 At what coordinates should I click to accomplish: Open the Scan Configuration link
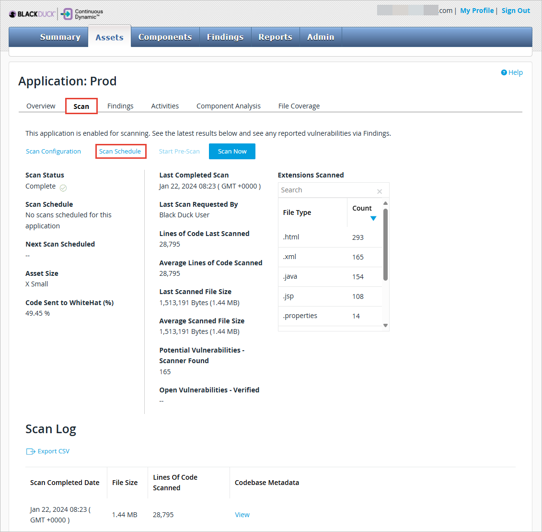(x=53, y=151)
